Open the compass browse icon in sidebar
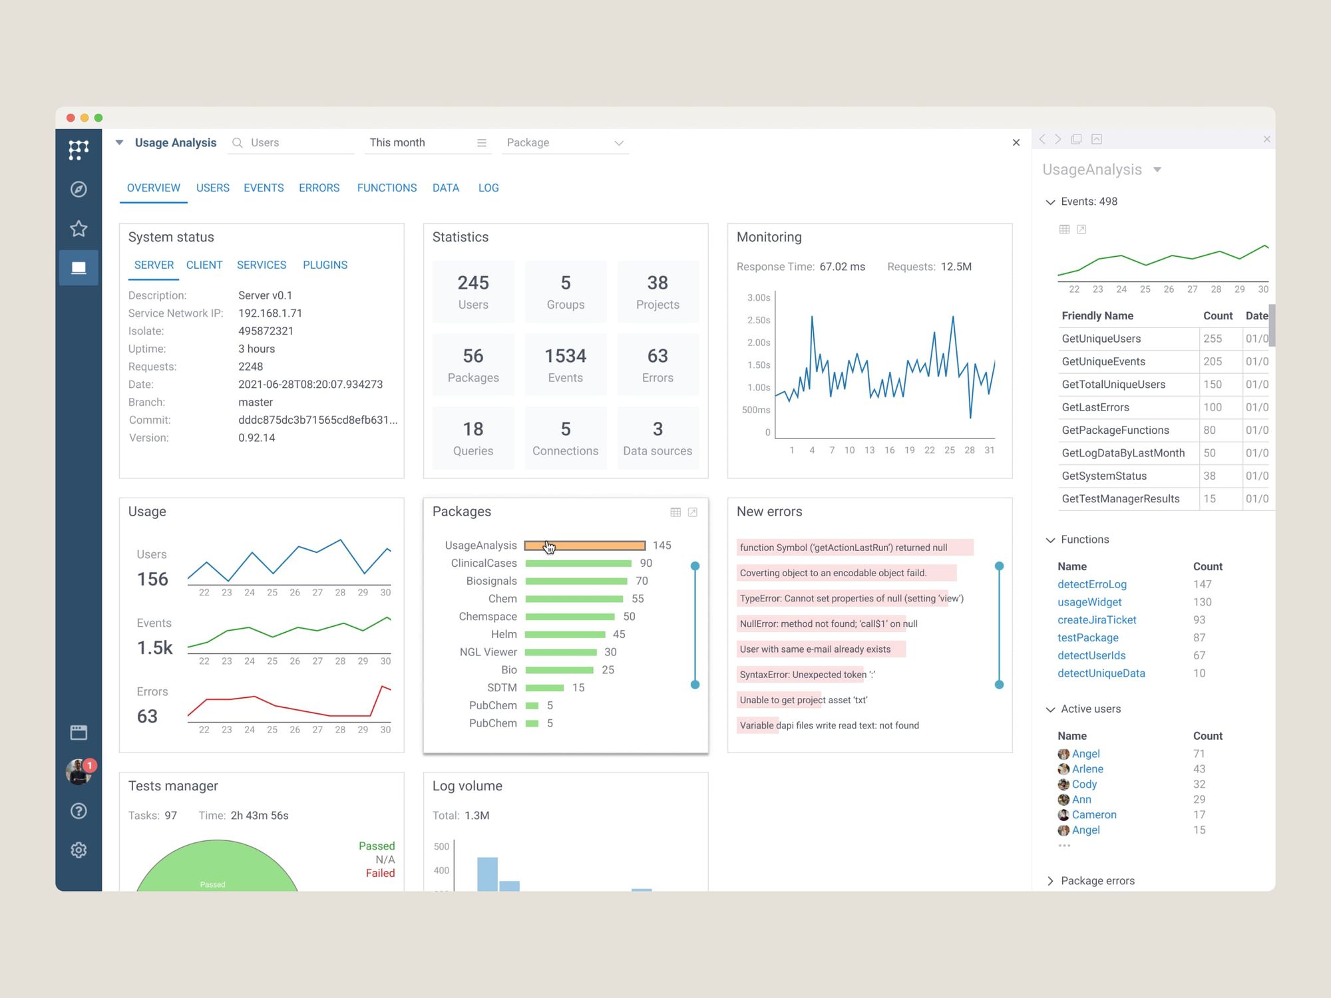Viewport: 1331px width, 998px height. point(79,190)
